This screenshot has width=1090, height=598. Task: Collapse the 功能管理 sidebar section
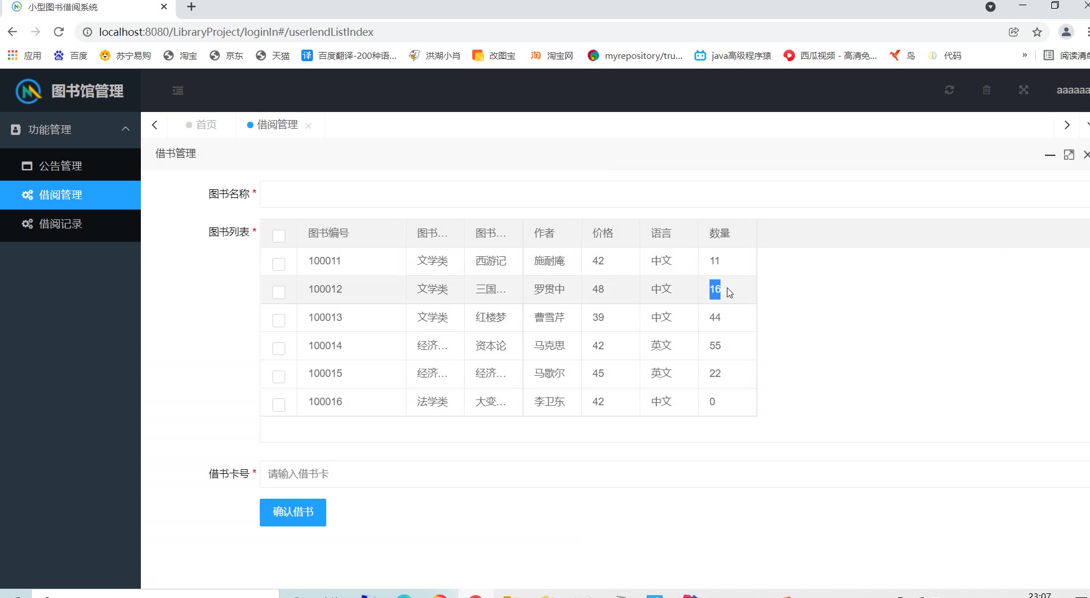click(x=125, y=129)
